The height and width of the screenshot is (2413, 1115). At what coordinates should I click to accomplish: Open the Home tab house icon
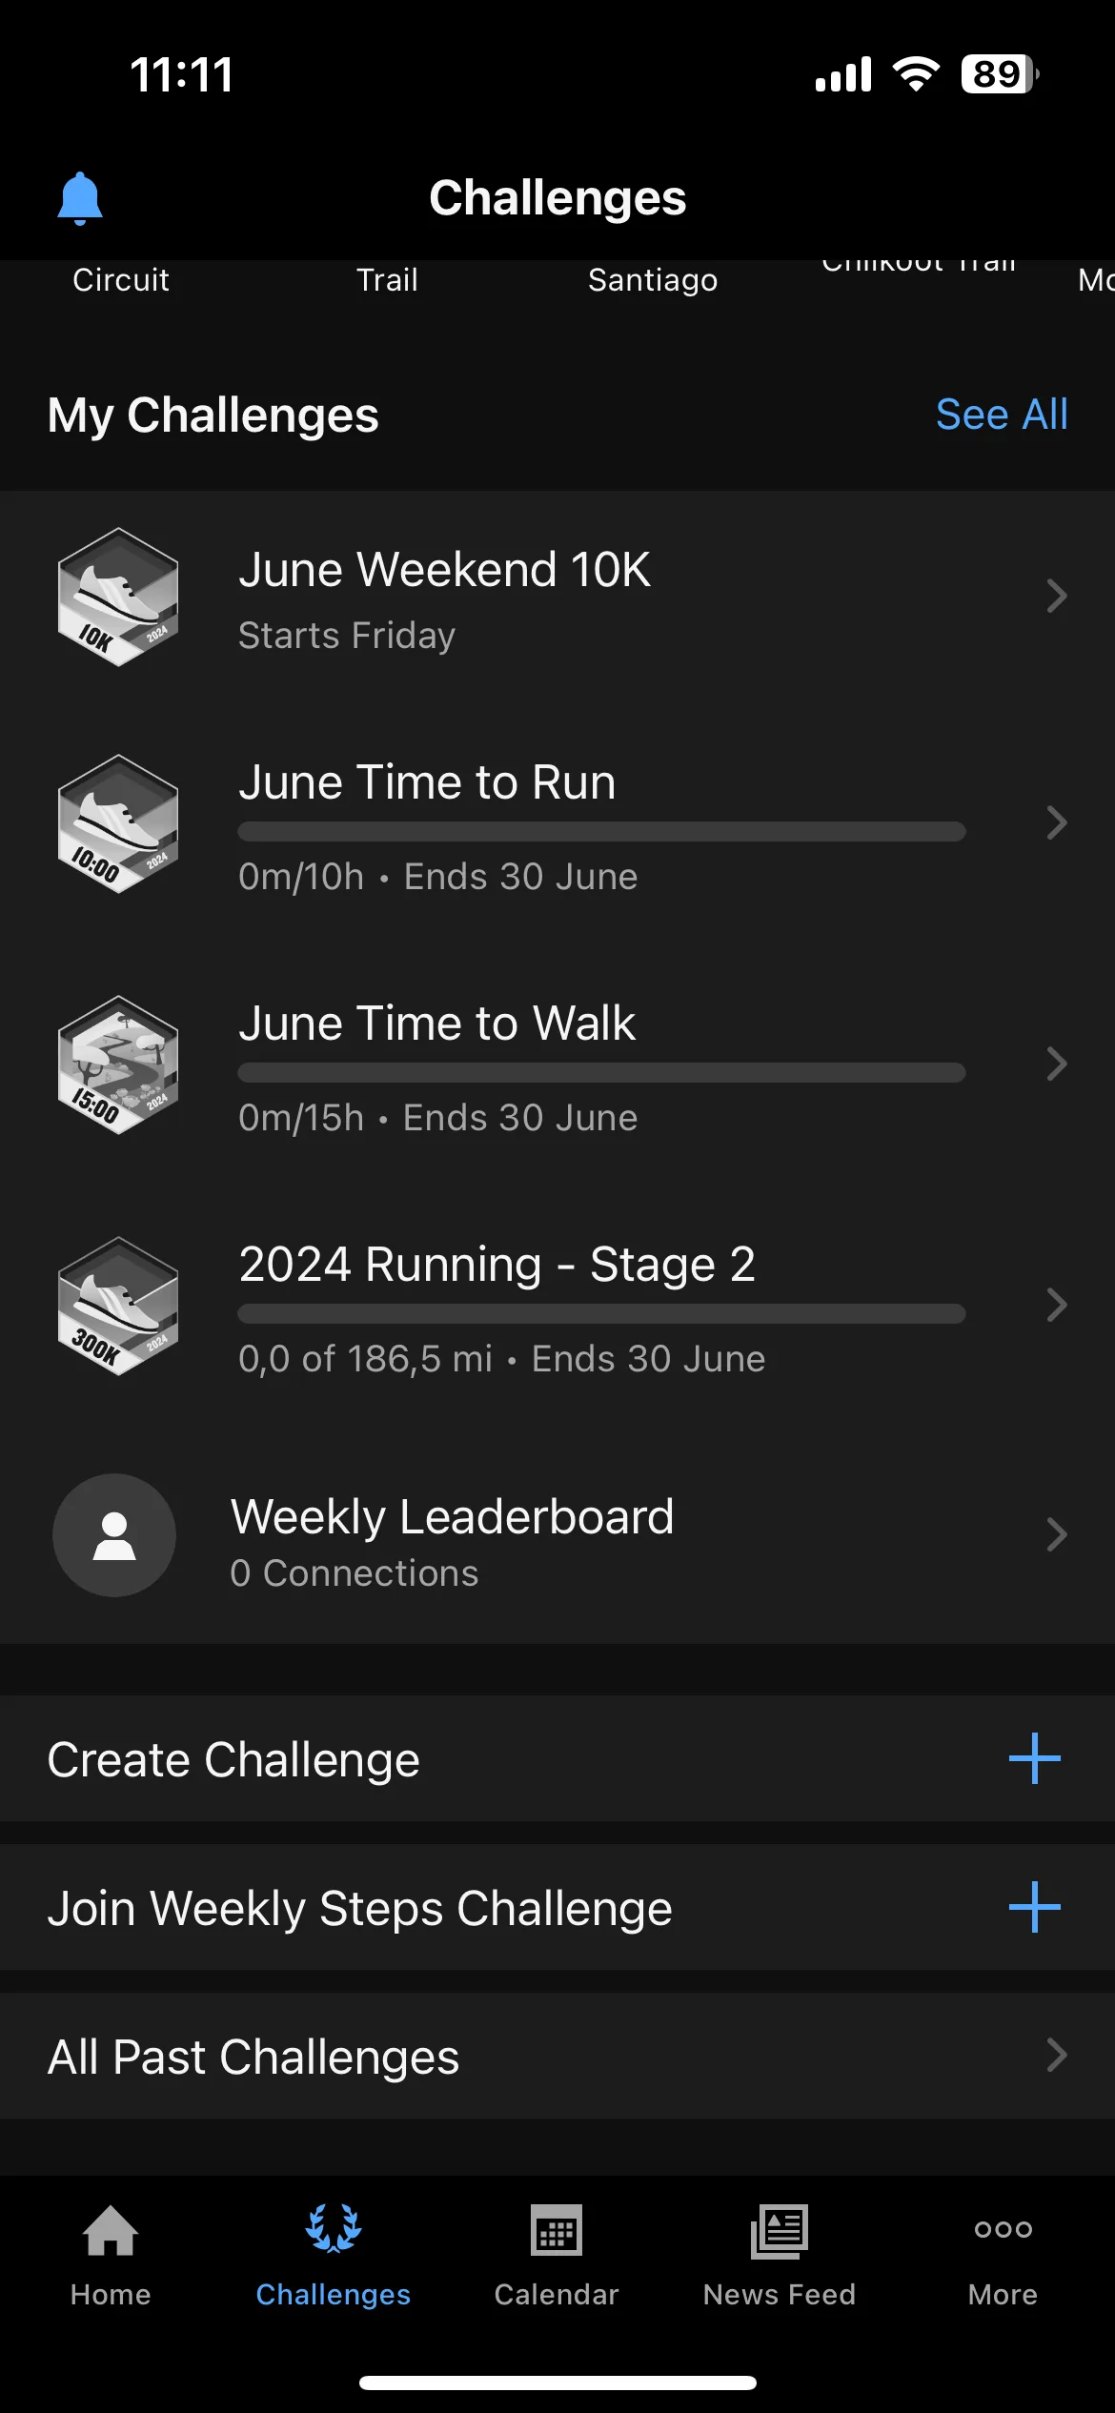click(111, 2230)
